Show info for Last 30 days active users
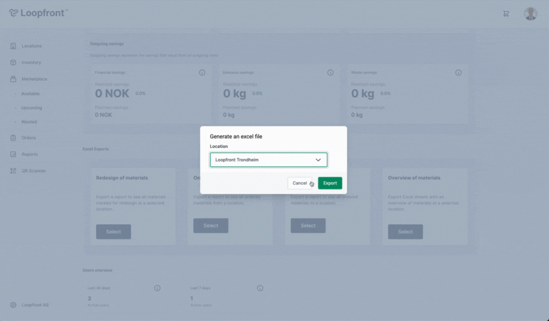The height and width of the screenshot is (321, 549). click(x=157, y=288)
